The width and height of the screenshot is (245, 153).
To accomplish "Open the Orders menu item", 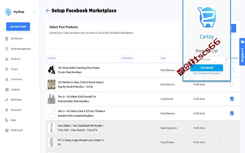I will click(15, 69).
